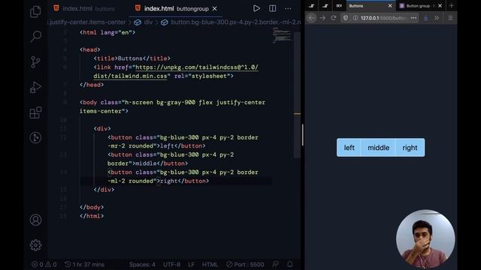Click the editor minimap preview

pos(282,35)
